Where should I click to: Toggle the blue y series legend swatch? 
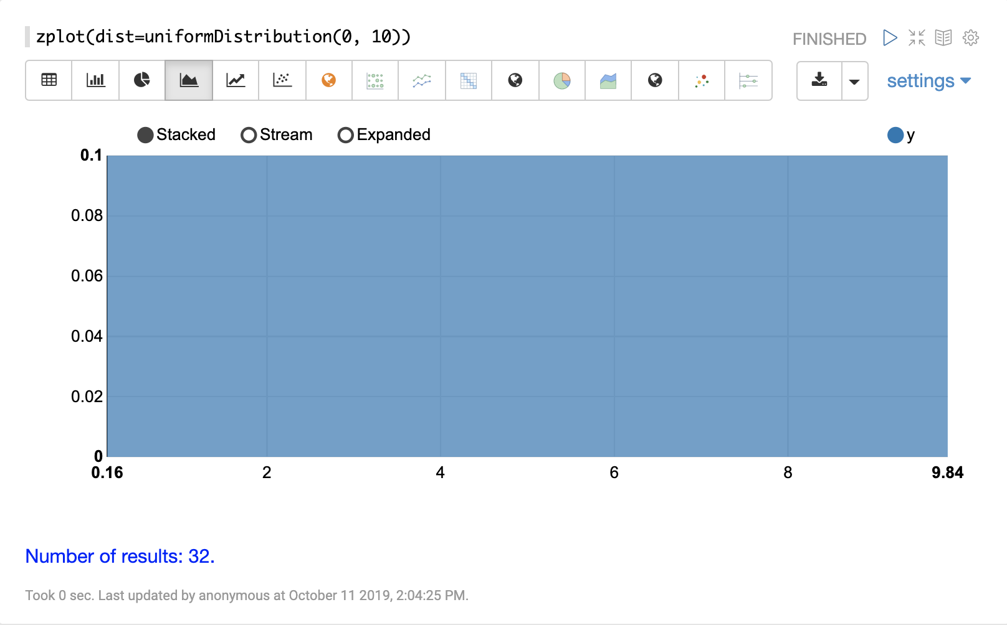895,135
